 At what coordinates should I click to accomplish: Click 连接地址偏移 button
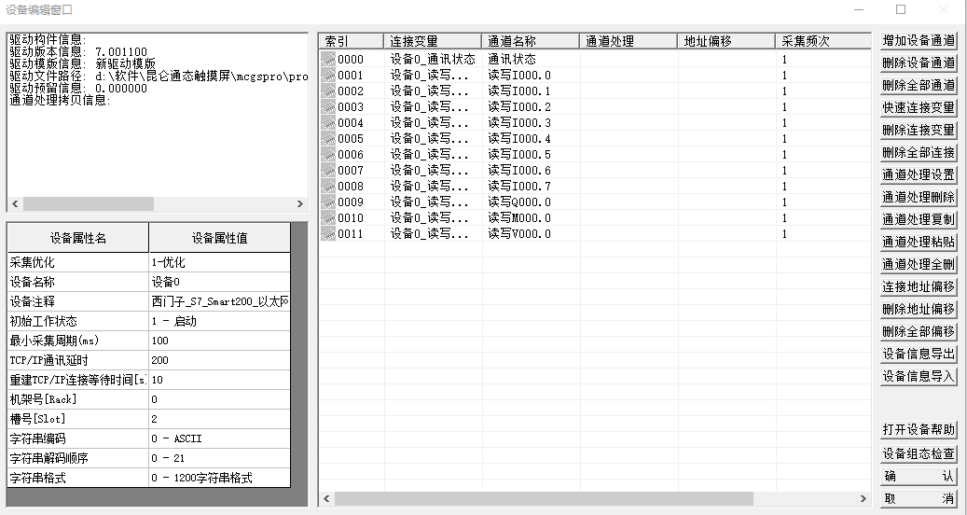[x=919, y=286]
